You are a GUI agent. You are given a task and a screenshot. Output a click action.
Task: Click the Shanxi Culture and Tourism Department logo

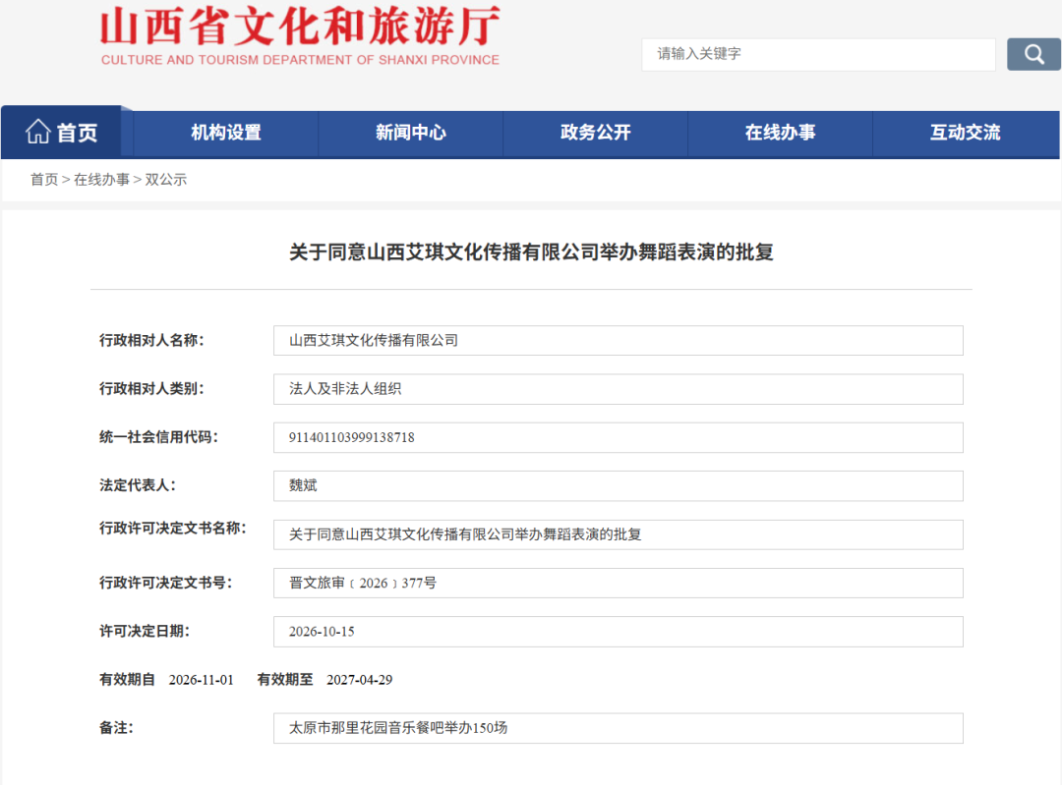300,36
